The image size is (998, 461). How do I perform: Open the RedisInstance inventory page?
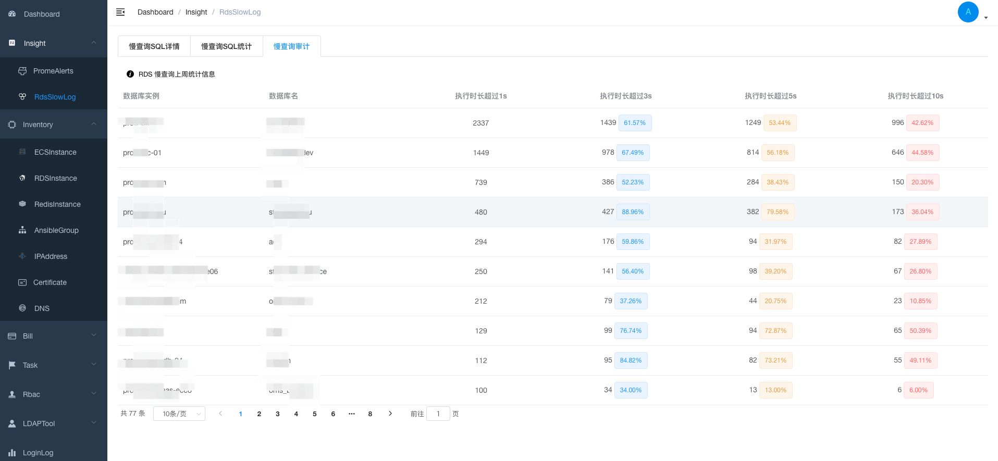click(x=57, y=204)
